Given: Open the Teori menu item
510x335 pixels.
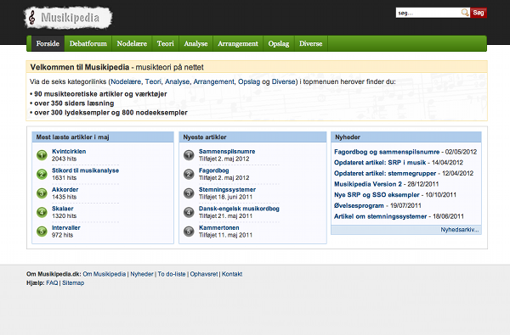Looking at the screenshot, I should 165,43.
